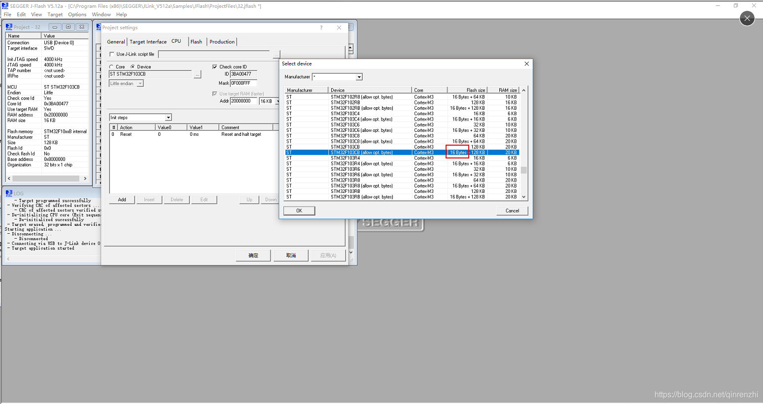Click the Project panel scroll right arrow
Screen dimensions: 763x404
(85, 179)
